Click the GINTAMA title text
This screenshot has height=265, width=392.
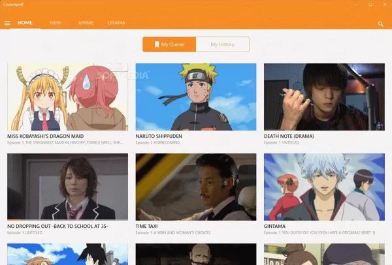[x=274, y=226]
